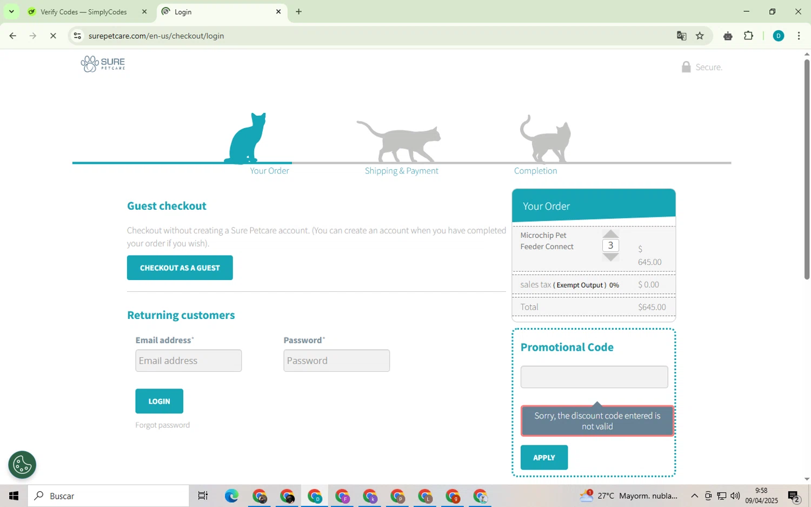This screenshot has height=507, width=811.
Task: Open Chrome profile D avatar
Action: [779, 36]
